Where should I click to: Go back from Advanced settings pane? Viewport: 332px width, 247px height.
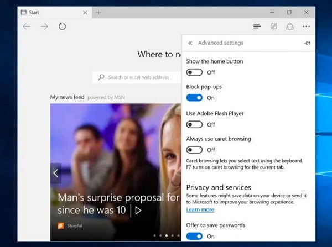pos(190,43)
